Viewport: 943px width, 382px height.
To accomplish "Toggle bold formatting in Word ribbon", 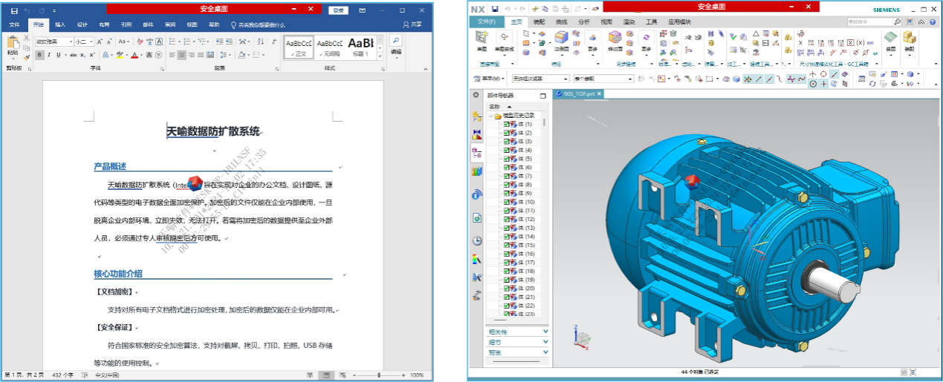I will coord(41,55).
